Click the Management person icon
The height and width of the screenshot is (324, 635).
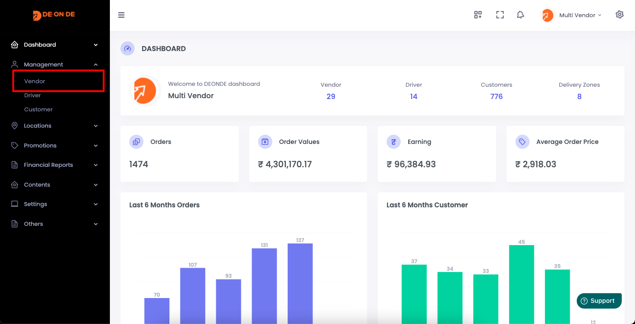pos(15,64)
